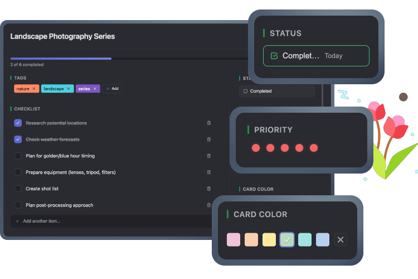This screenshot has height=279, width=418.
Task: Delete the Research potential locations item
Action: tap(209, 123)
